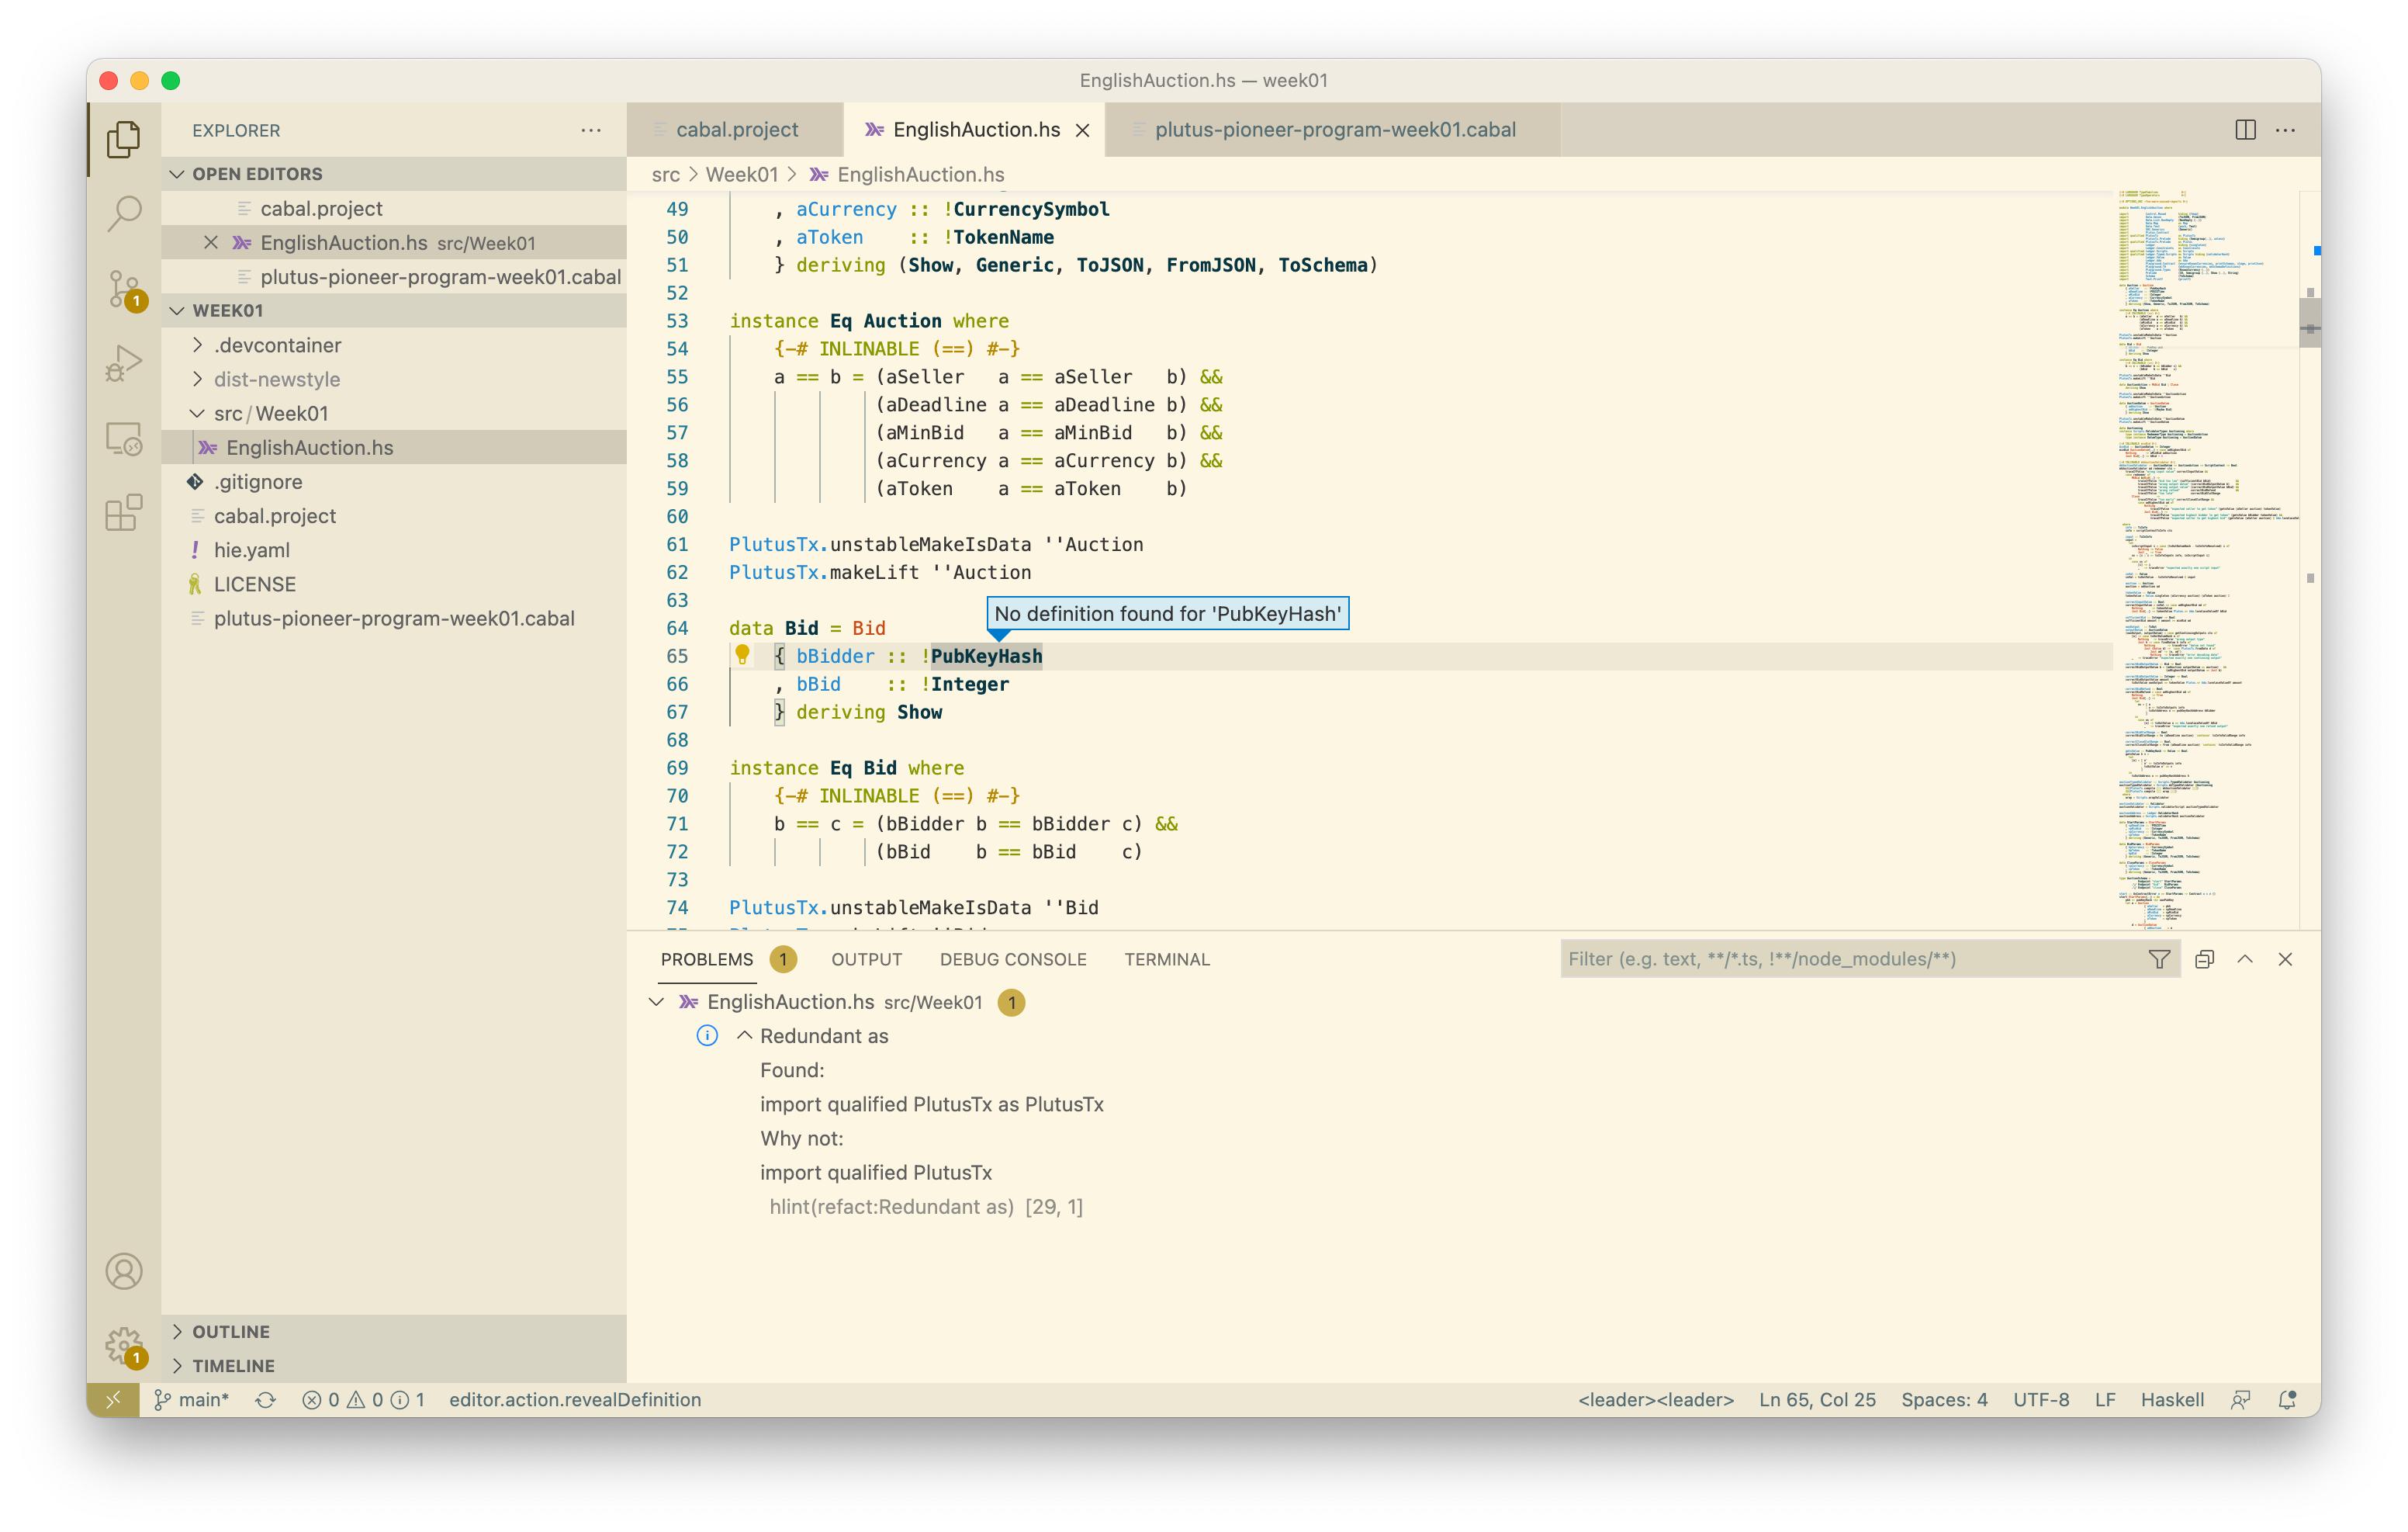Collapse the Redundant as problem details

tap(744, 1035)
